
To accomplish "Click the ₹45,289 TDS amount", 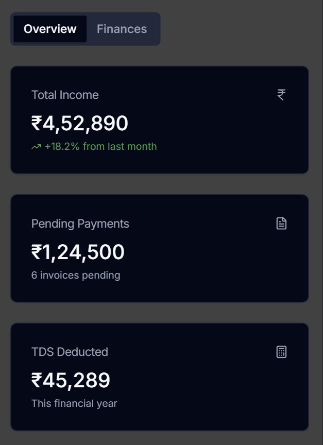I will coord(71,381).
